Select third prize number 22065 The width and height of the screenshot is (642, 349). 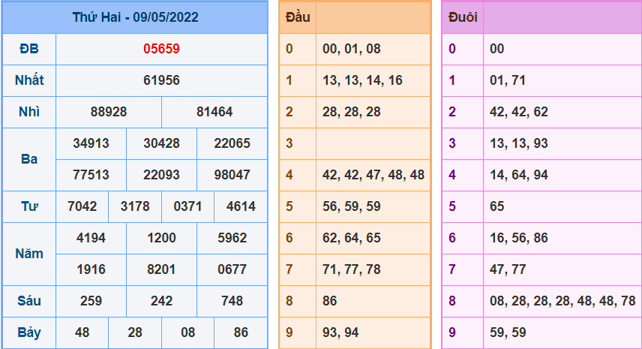(232, 143)
